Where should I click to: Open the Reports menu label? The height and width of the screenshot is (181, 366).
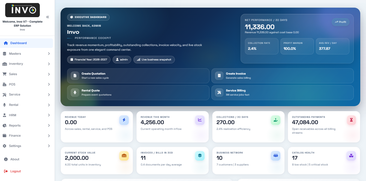[15, 125]
